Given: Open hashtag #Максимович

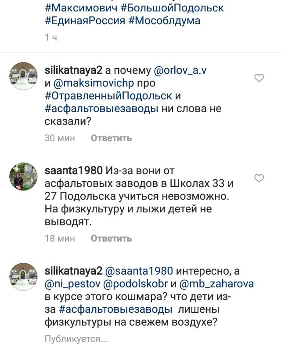Looking at the screenshot, I should (81, 8).
